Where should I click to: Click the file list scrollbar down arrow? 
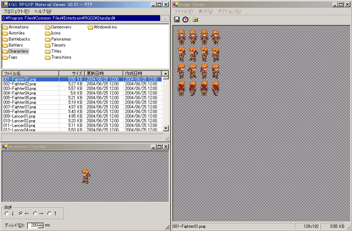point(166,128)
